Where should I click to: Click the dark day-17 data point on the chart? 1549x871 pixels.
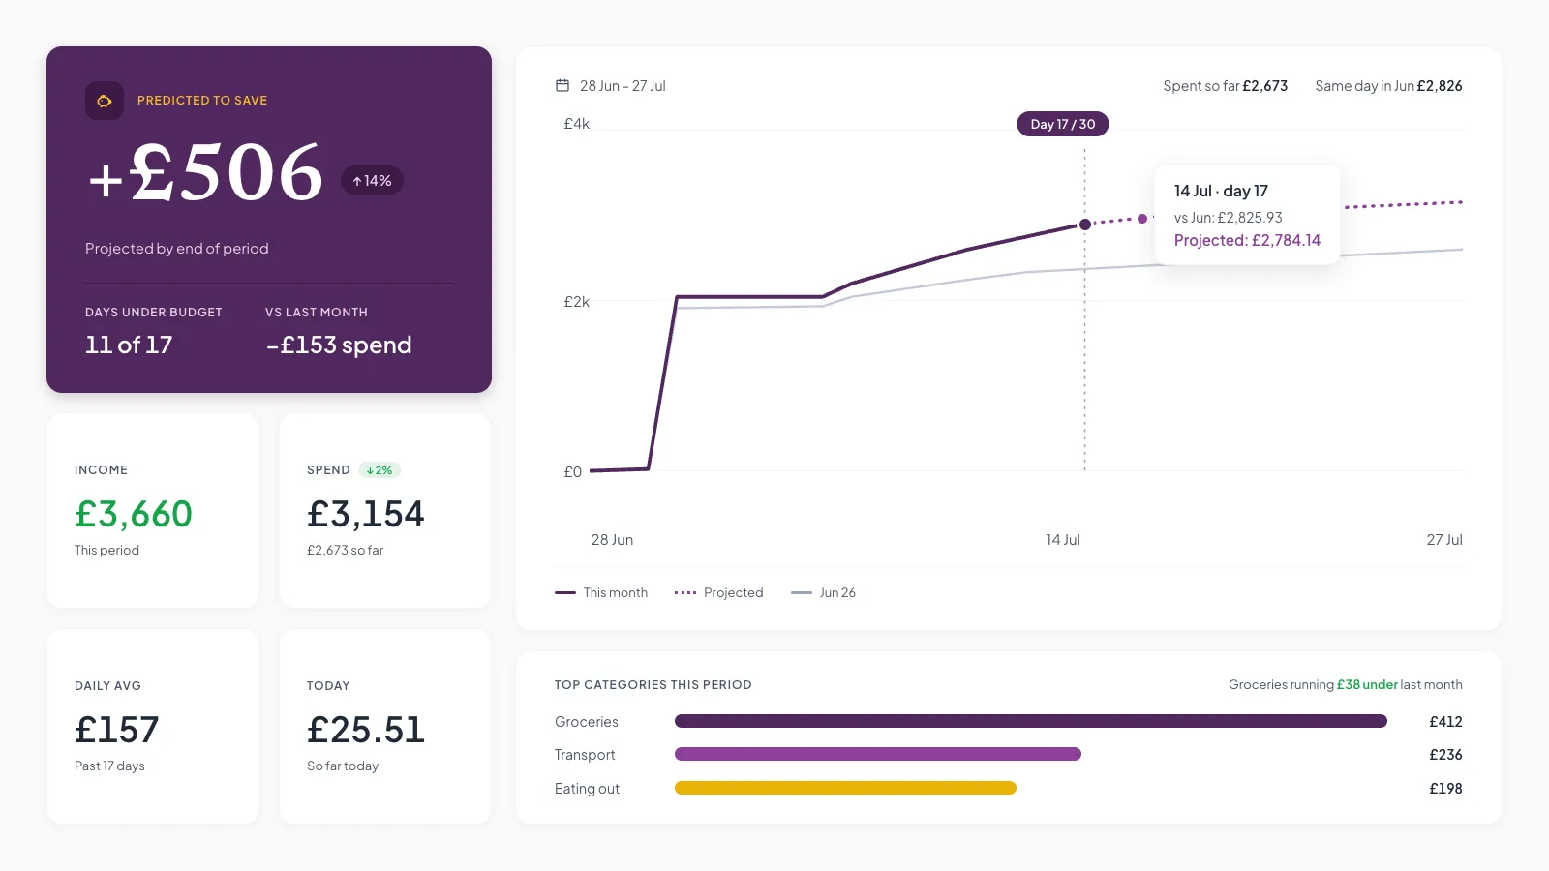(x=1085, y=225)
